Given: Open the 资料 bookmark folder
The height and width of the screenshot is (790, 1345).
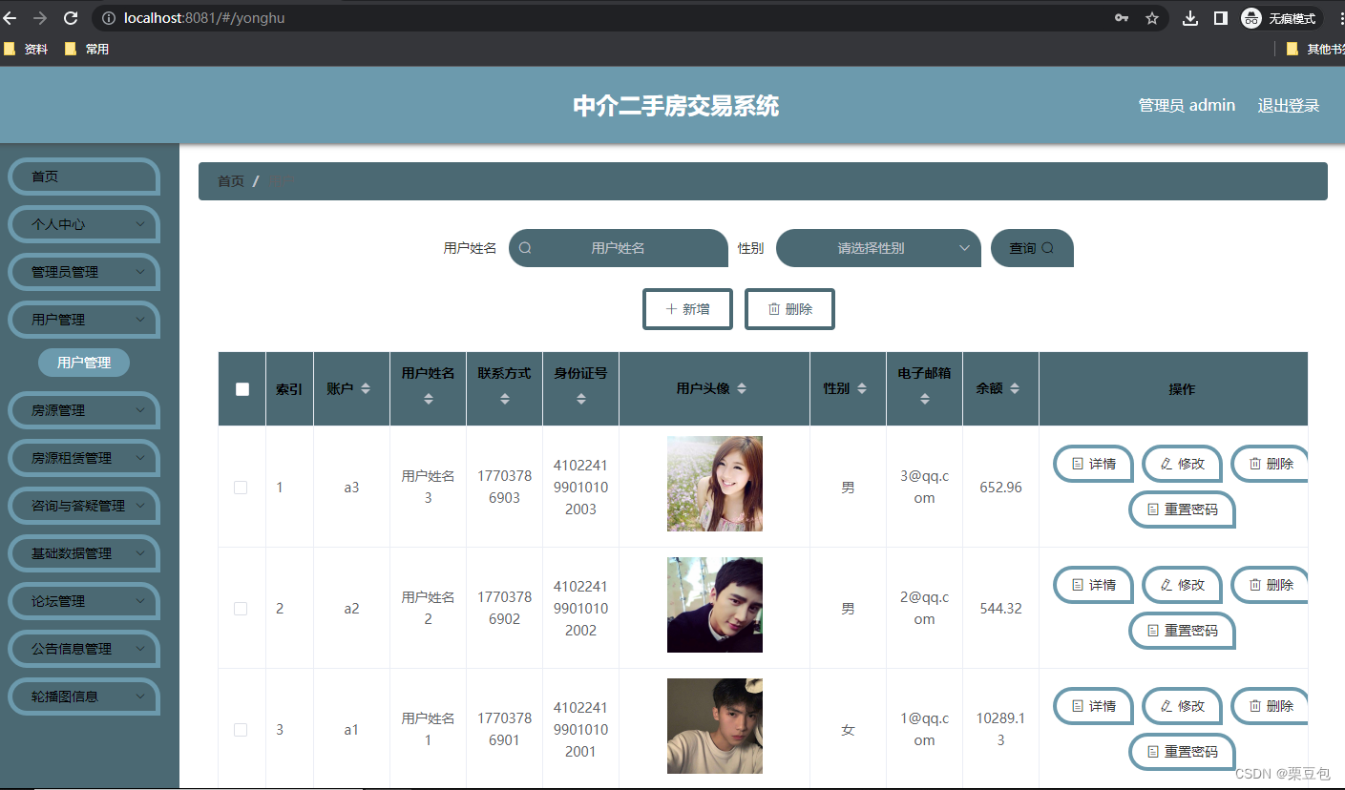Looking at the screenshot, I should pos(27,49).
